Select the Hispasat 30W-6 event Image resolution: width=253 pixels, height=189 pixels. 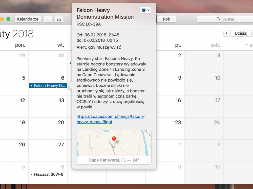pyautogui.click(x=48, y=174)
